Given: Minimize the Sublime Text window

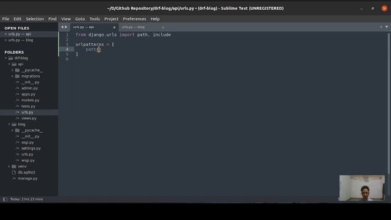Looking at the screenshot, I should point(361,9).
